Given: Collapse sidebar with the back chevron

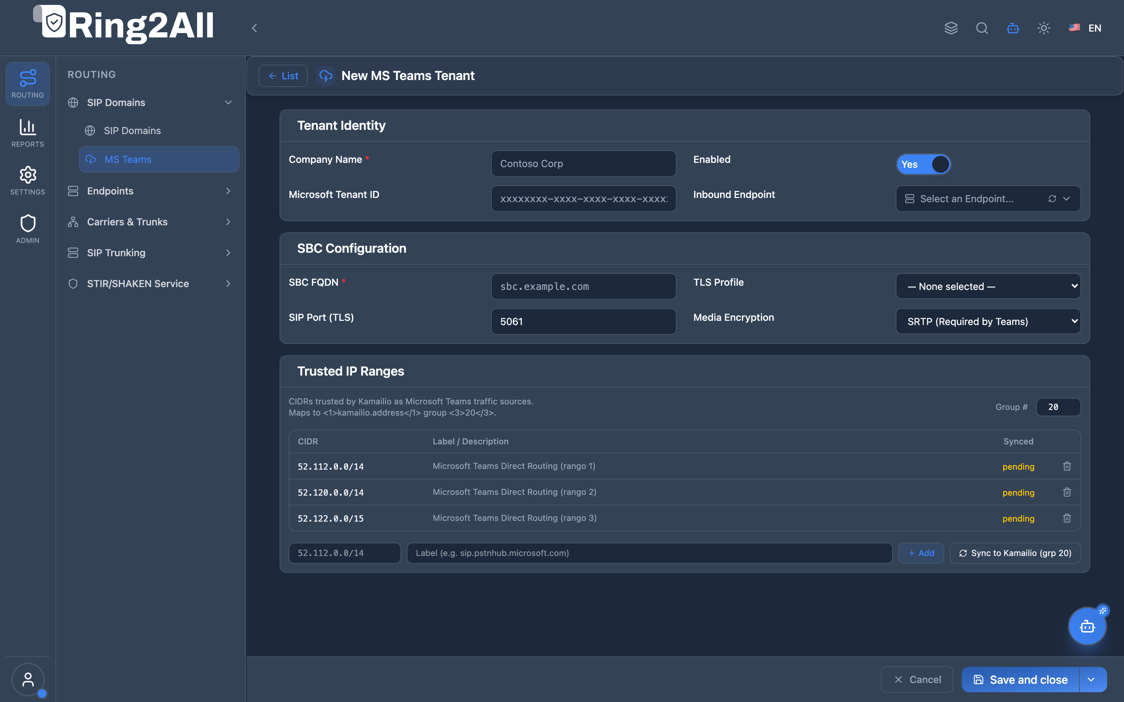Looking at the screenshot, I should [254, 28].
